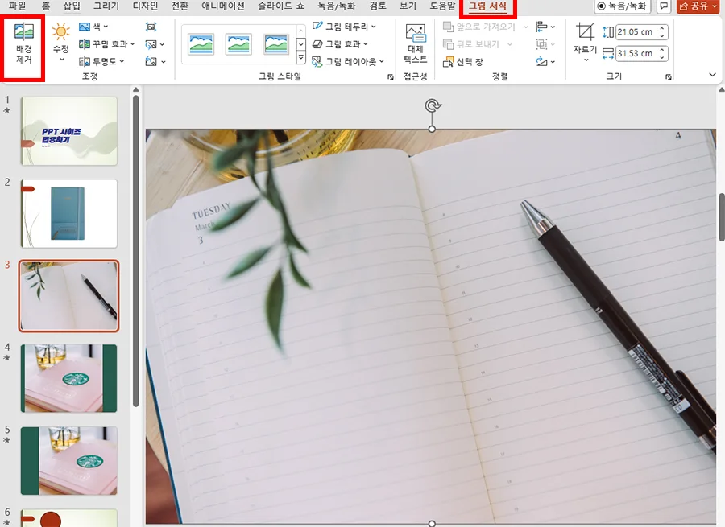The height and width of the screenshot is (527, 725).
Task: Open the Rotate objects dropdown
Action: tap(546, 60)
